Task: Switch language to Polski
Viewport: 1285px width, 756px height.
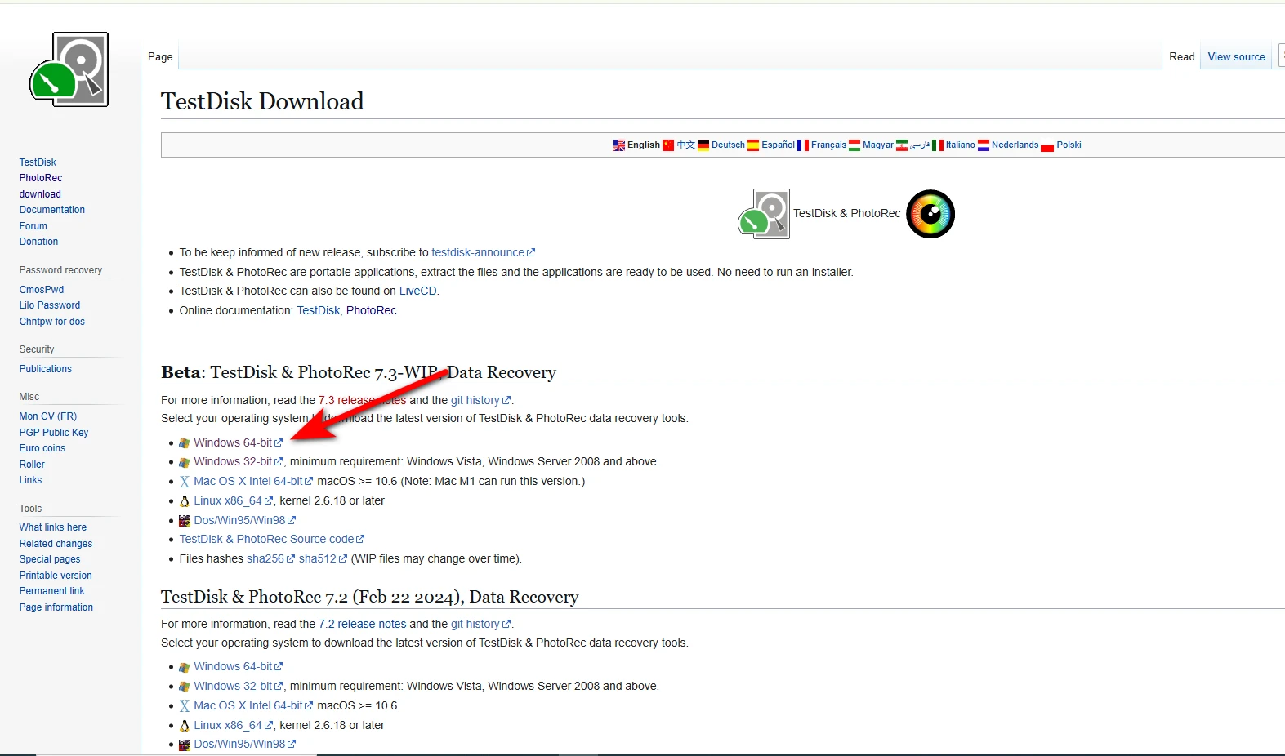Action: click(x=1069, y=145)
